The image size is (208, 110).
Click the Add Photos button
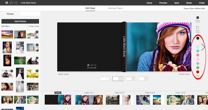tap(20, 21)
